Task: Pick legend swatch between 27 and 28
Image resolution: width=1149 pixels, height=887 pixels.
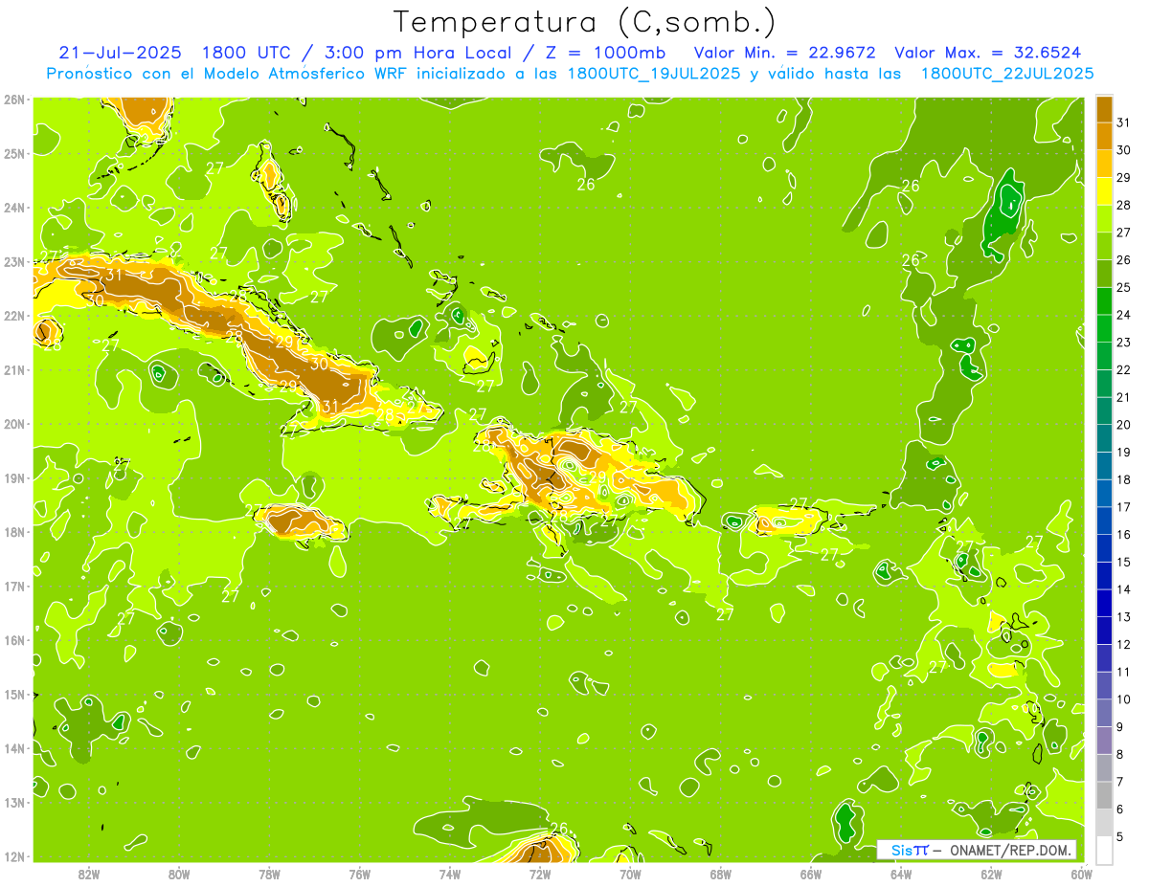Action: pos(1104,218)
